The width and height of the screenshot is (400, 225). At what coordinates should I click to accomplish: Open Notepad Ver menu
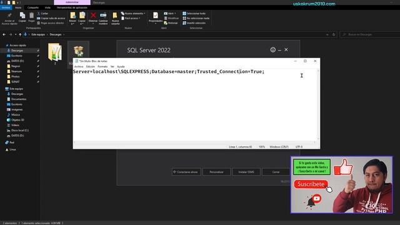coord(112,66)
